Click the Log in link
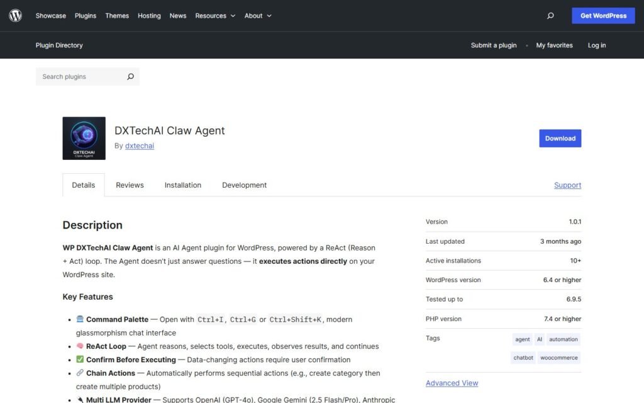Image resolution: width=644 pixels, height=403 pixels. pyautogui.click(x=597, y=45)
